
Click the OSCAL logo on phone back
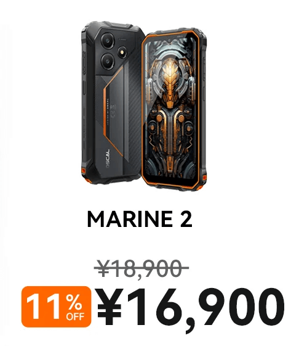(108, 159)
